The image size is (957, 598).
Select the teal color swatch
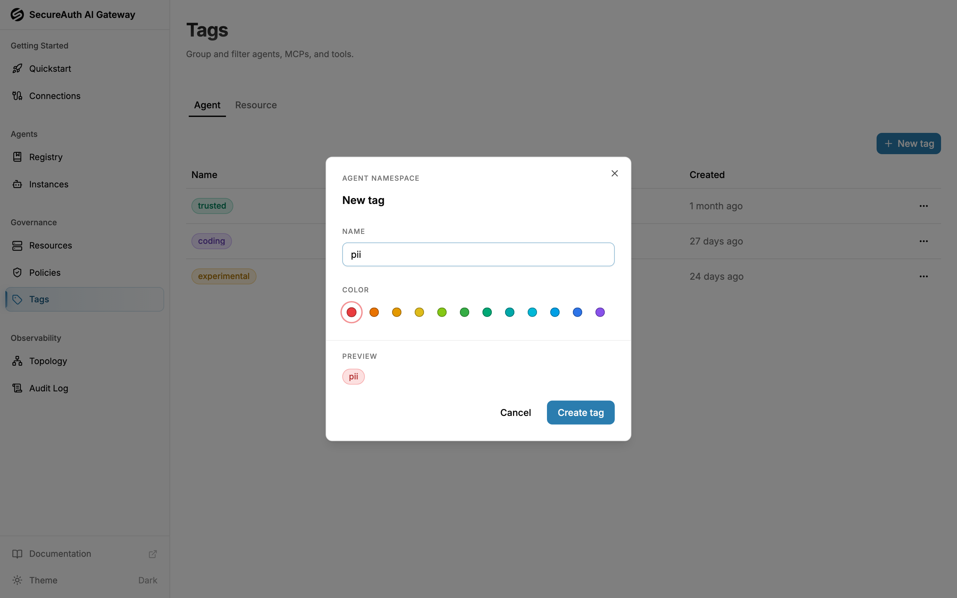pyautogui.click(x=510, y=312)
